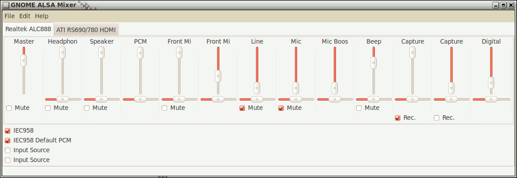Image resolution: width=517 pixels, height=178 pixels.
Task: Open the File menu
Action: (9, 16)
